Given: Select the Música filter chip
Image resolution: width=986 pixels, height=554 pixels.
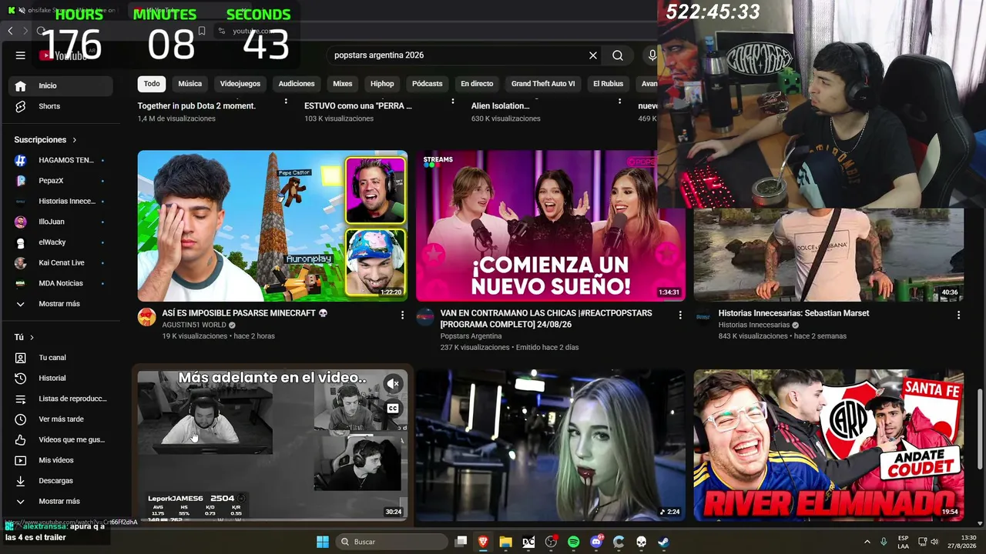Looking at the screenshot, I should [x=190, y=84].
